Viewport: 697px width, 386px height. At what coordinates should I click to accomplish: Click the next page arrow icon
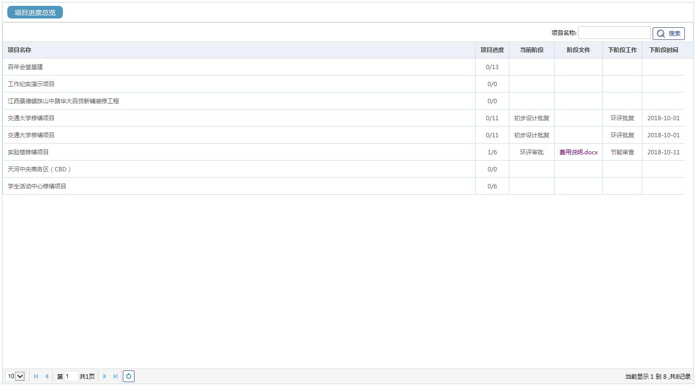click(x=105, y=376)
